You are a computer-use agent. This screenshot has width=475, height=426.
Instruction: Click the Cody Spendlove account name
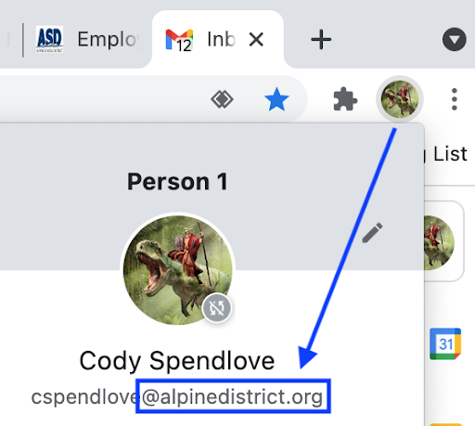(177, 360)
